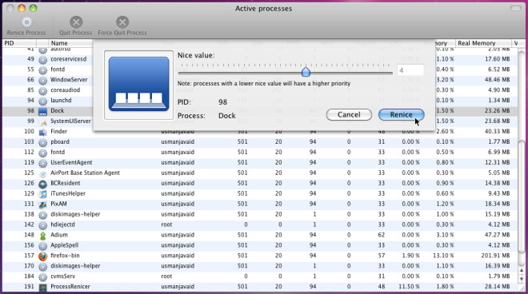Click the 47.27 MB memory value

pos(497,235)
